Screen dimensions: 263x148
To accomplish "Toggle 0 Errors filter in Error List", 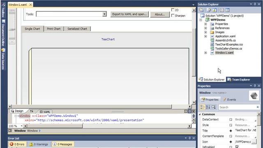I will pos(17,144).
